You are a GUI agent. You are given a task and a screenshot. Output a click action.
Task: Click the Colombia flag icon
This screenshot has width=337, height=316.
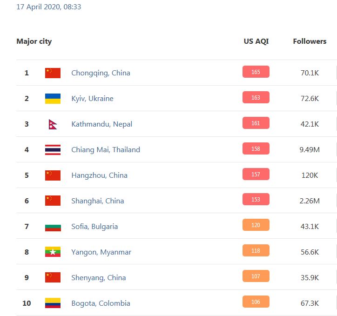pyautogui.click(x=53, y=303)
